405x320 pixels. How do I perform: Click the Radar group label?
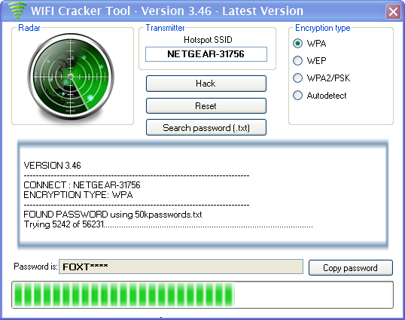[29, 28]
